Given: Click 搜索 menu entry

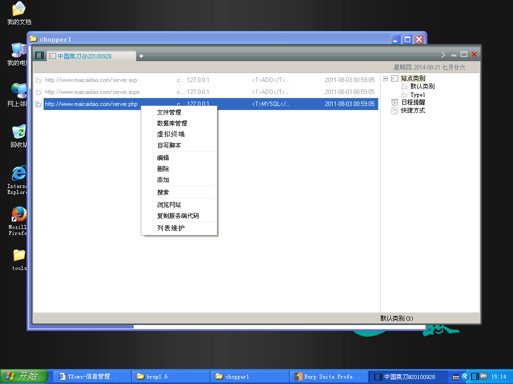Looking at the screenshot, I should coord(163,192).
